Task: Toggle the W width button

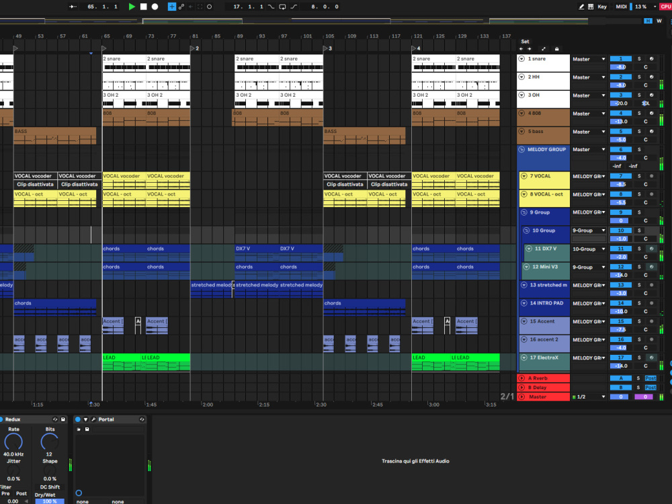Action: (x=659, y=21)
